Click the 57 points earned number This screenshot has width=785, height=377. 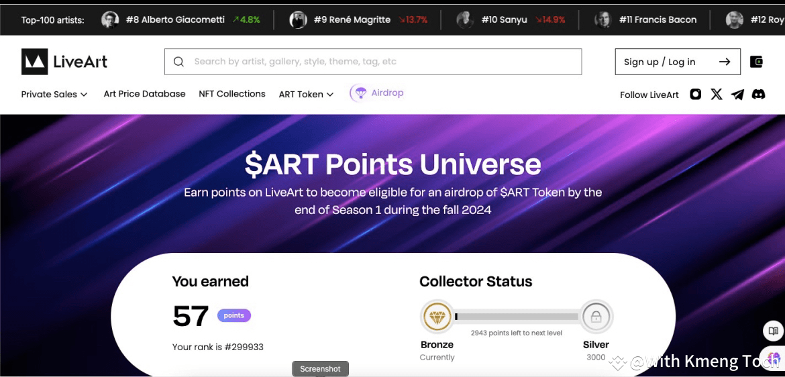tap(191, 317)
